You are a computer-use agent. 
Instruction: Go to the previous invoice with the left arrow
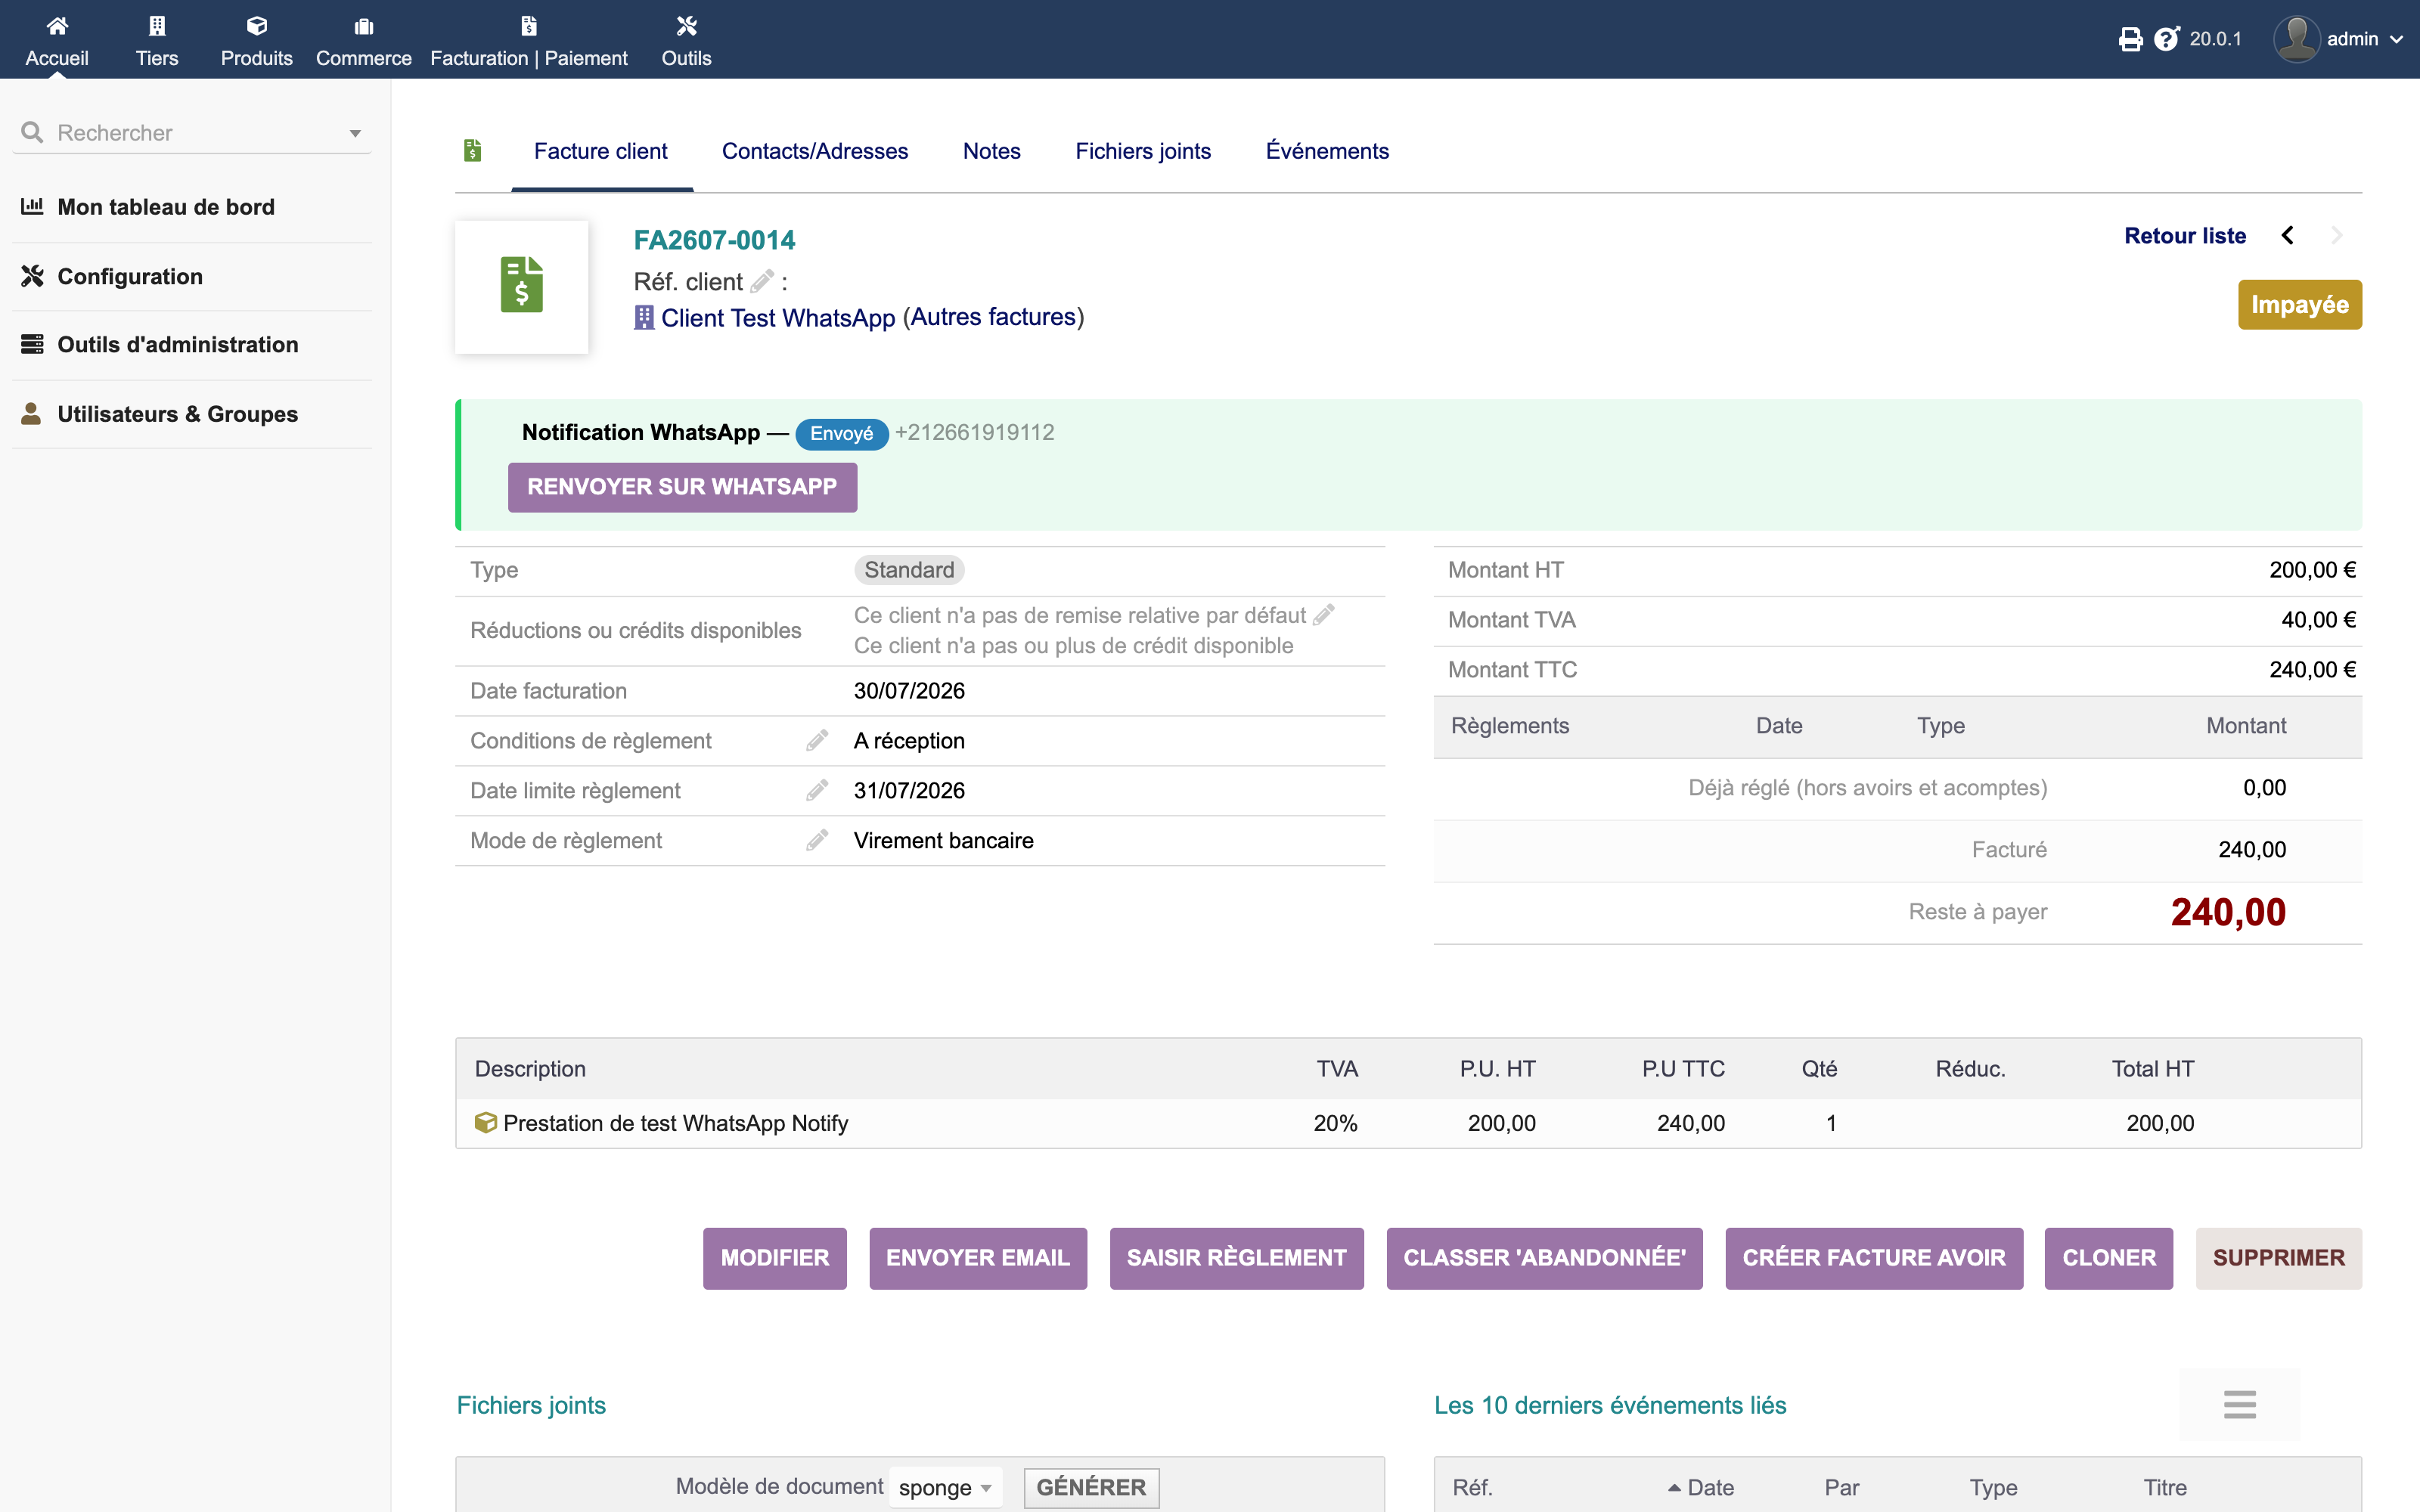tap(2287, 236)
